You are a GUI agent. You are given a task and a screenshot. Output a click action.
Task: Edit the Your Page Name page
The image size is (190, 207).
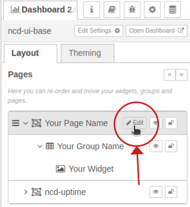135,123
